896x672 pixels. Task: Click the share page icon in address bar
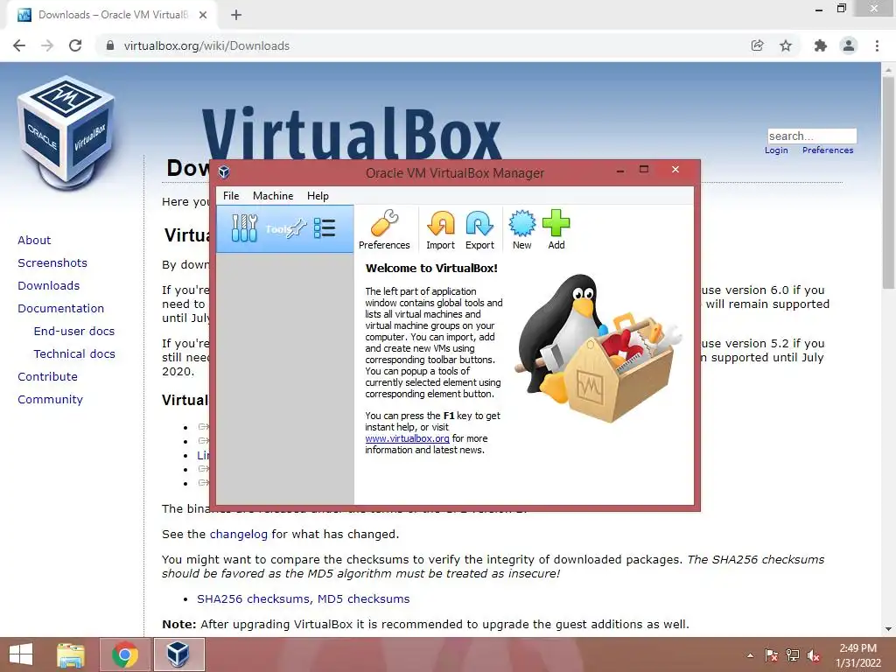click(757, 45)
